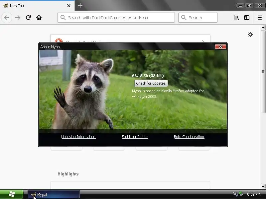Viewport: 266px width, 199px height.
Task: Restore down the Mypal browser window
Action: 249,6
